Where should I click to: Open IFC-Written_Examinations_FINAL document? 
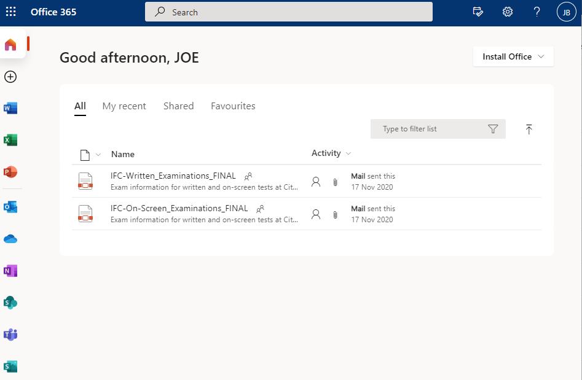(173, 176)
